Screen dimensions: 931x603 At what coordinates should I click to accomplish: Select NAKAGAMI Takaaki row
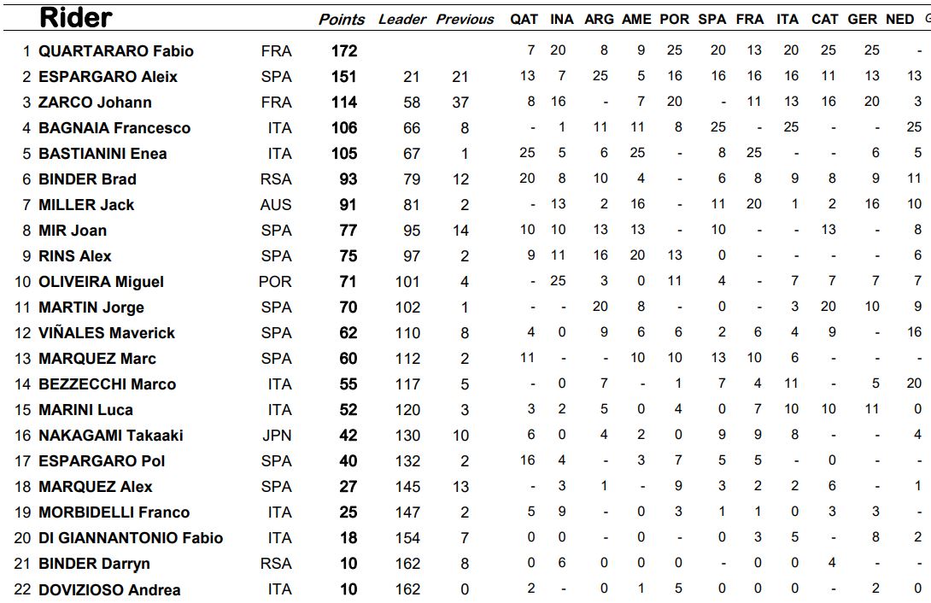(x=111, y=436)
